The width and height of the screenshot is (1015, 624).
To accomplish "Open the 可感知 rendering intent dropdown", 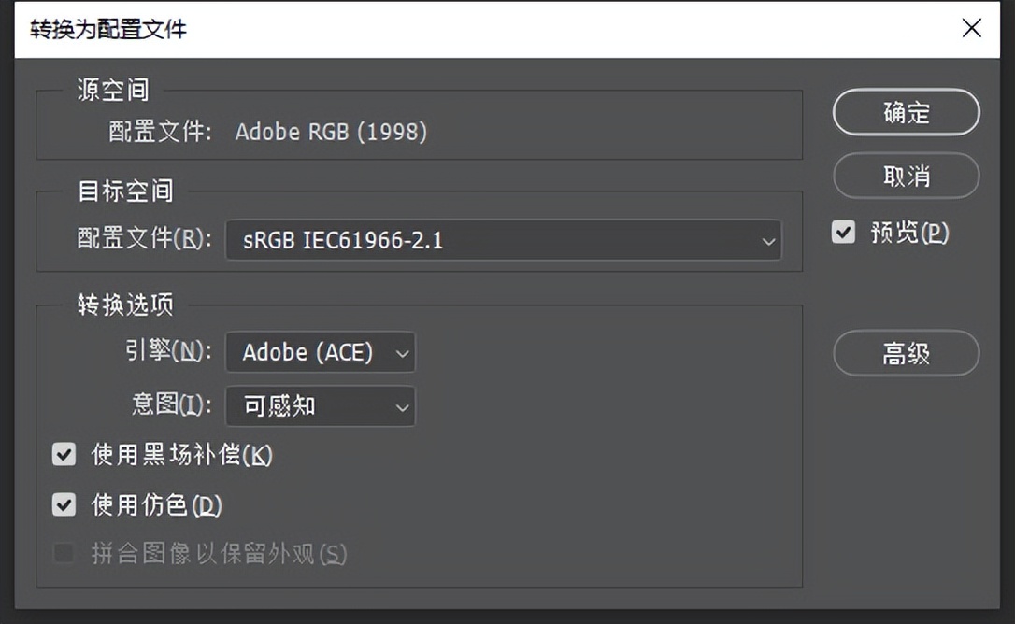I will pyautogui.click(x=321, y=406).
